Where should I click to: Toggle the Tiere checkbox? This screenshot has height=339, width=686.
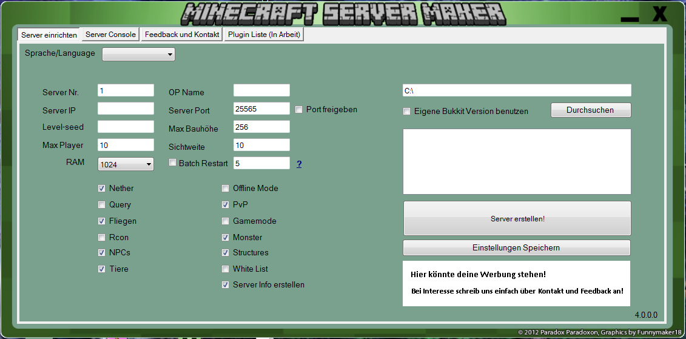point(101,269)
